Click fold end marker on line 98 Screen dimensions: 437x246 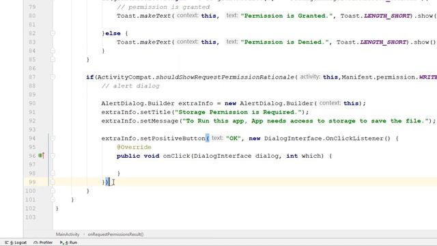[53, 173]
